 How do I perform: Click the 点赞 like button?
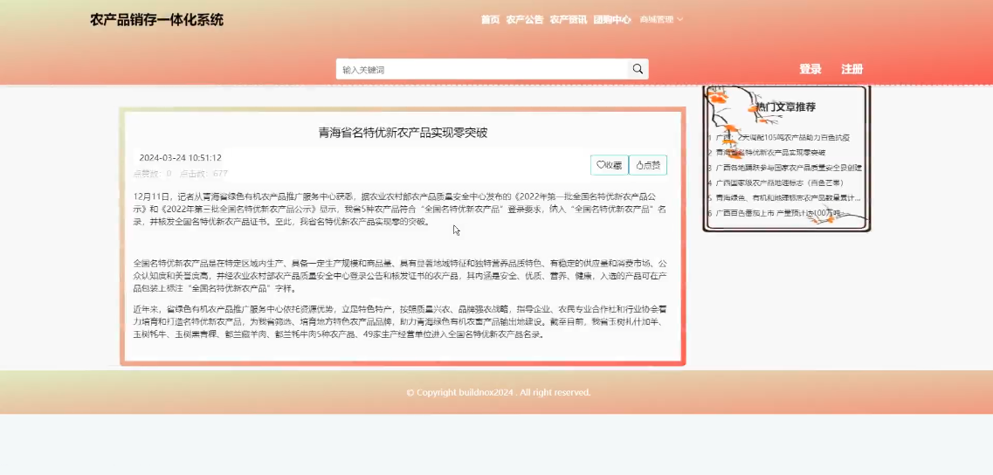click(648, 165)
